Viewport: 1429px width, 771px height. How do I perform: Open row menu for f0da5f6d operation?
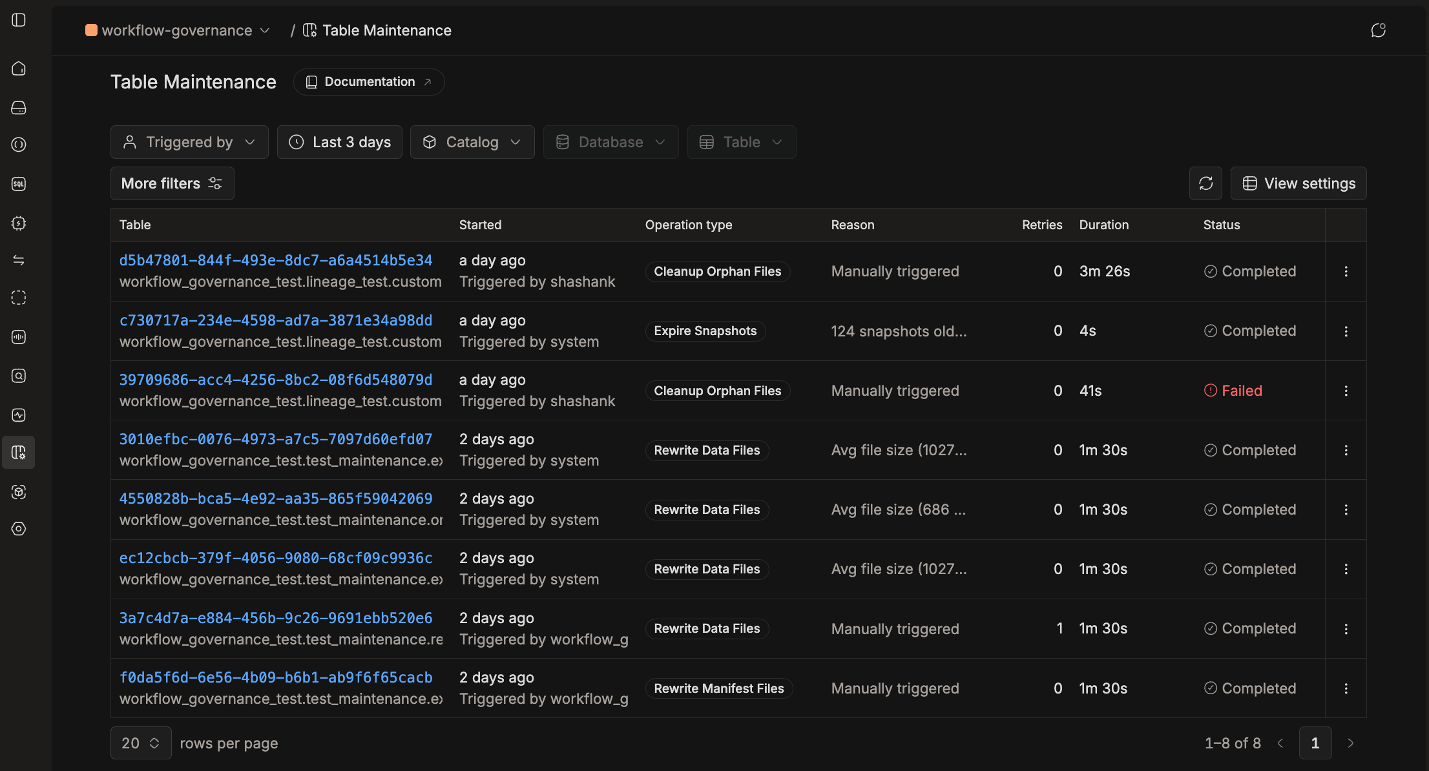[x=1346, y=688]
